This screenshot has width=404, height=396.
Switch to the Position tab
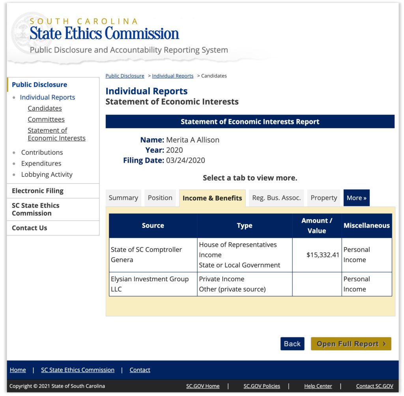[x=160, y=198]
